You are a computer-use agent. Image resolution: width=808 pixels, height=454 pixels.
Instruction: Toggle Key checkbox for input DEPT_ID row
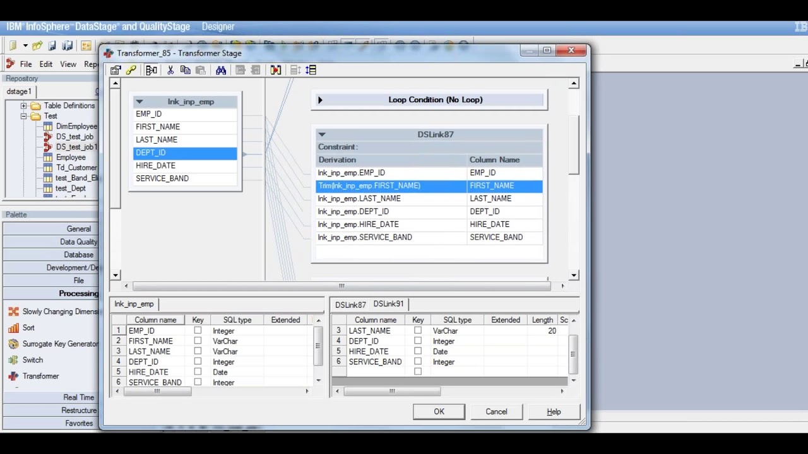(x=198, y=362)
